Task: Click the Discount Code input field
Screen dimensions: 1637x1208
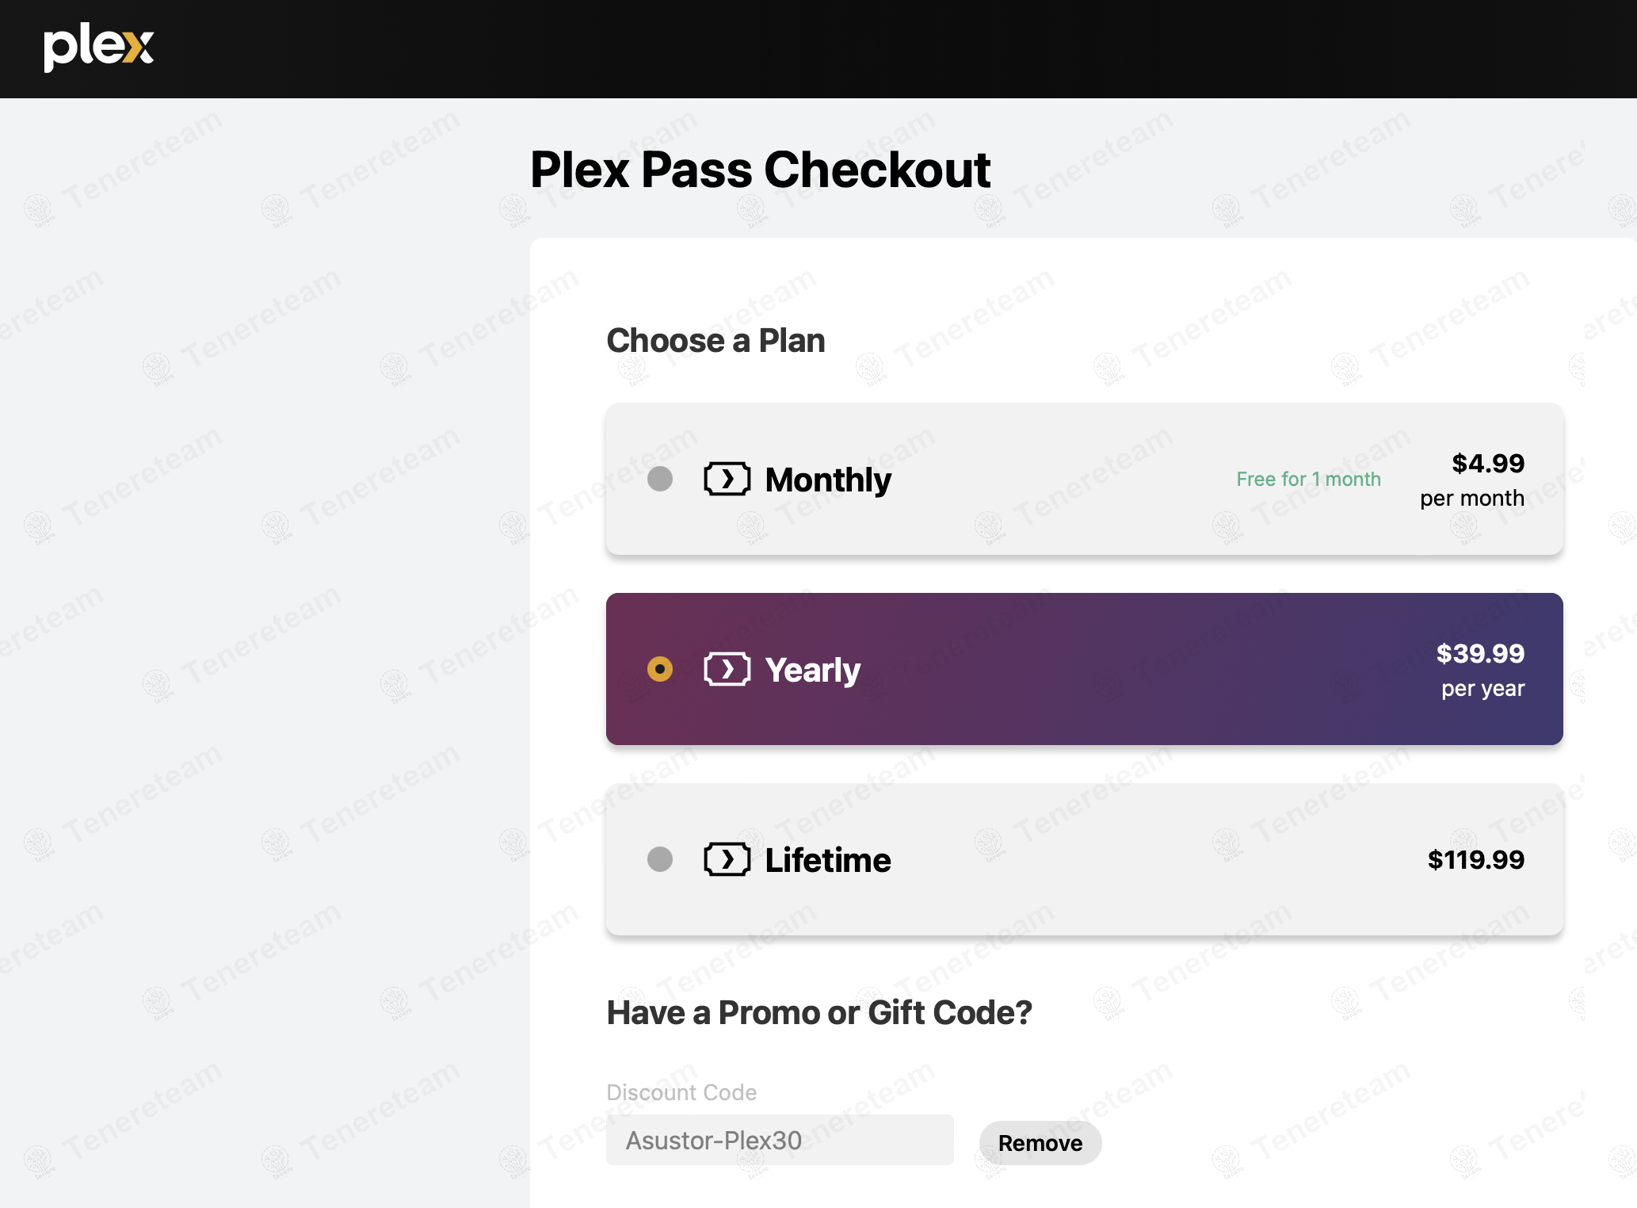Action: click(x=780, y=1140)
